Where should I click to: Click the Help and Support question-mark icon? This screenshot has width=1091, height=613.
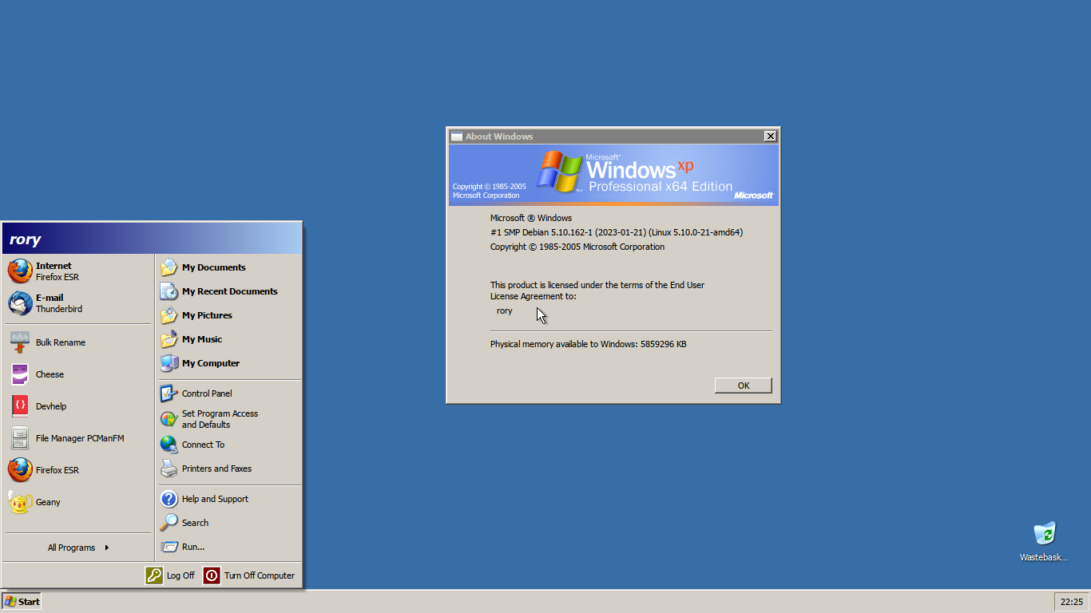[x=169, y=499]
